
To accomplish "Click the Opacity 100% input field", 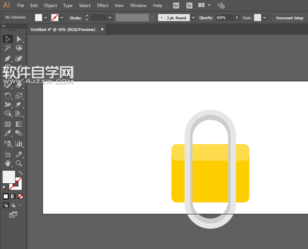I will (x=224, y=17).
